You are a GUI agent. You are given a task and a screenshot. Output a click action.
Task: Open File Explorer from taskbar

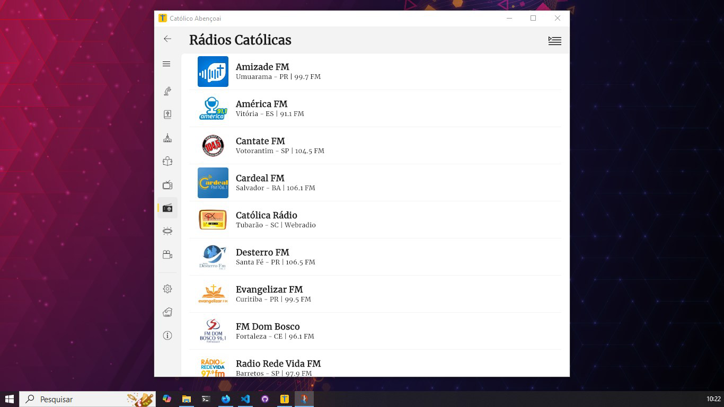click(187, 399)
